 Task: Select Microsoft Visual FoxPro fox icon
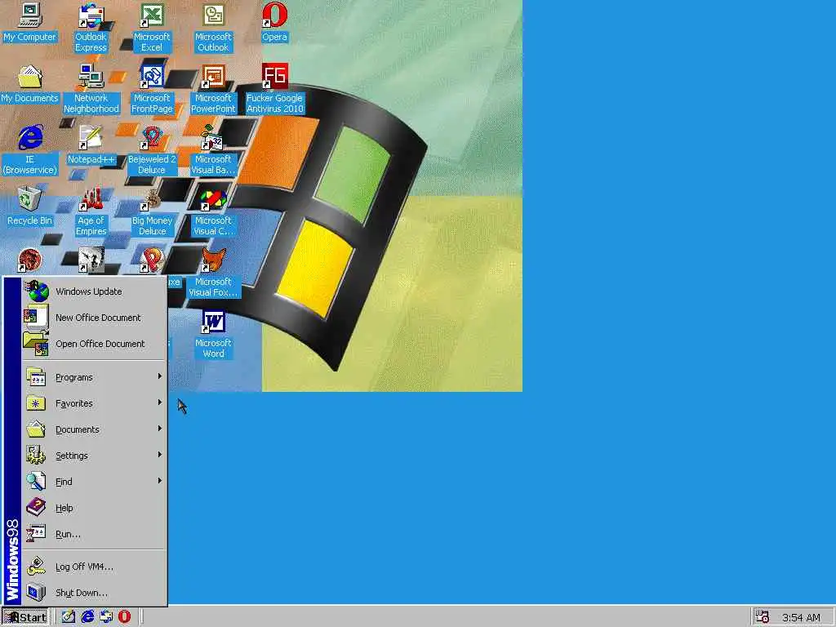click(214, 260)
